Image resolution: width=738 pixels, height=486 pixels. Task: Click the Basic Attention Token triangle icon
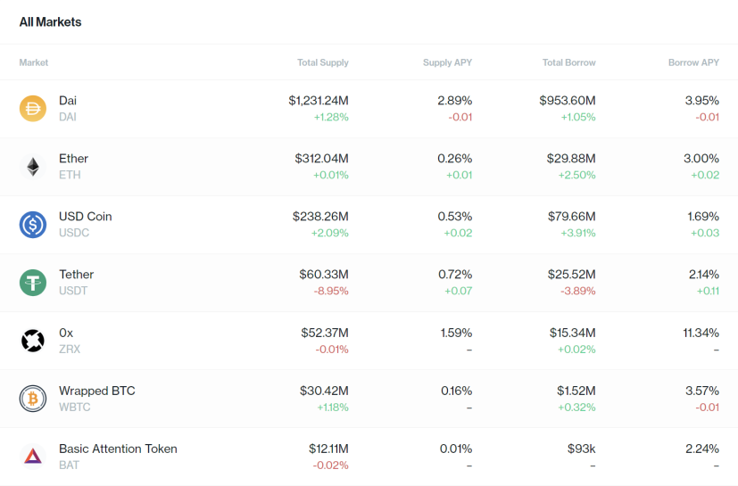point(33,457)
